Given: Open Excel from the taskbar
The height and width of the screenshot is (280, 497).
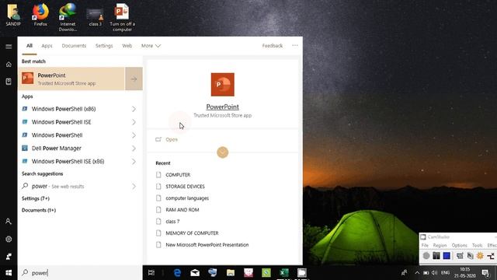Looking at the screenshot, I should click(284, 273).
